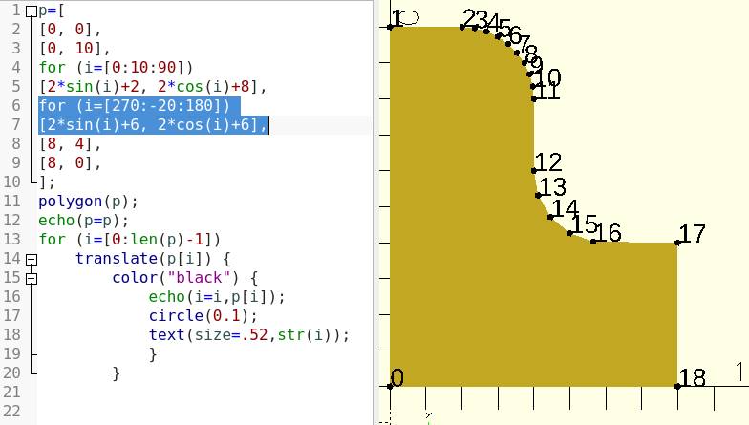Image resolution: width=749 pixels, height=425 pixels.
Task: Click the for (i=[0:10:90]) code line
Action: point(116,68)
